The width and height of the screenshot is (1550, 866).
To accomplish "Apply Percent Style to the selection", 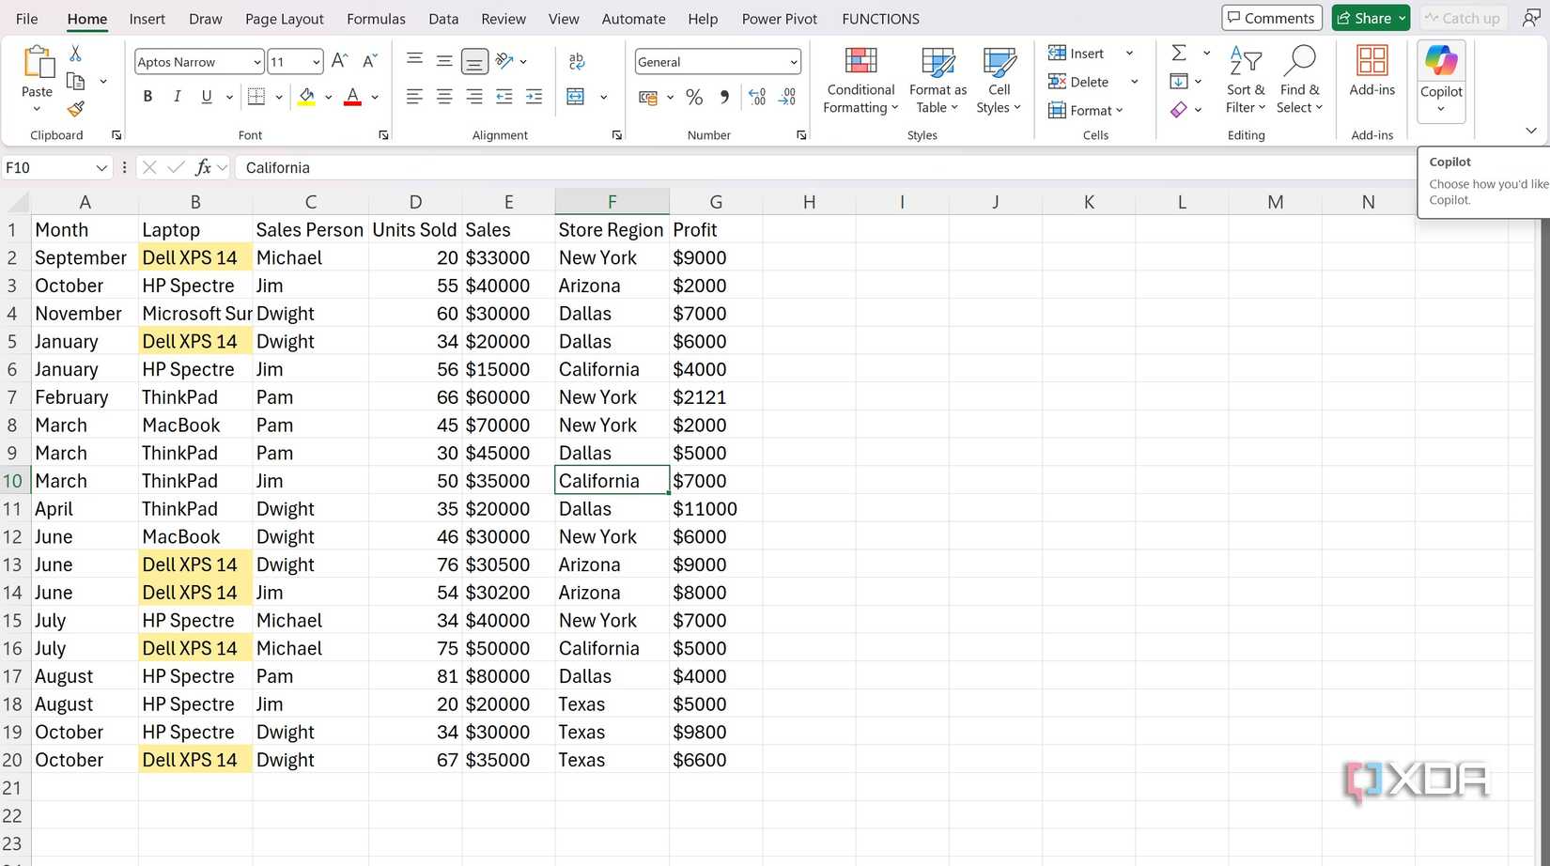I will (694, 97).
